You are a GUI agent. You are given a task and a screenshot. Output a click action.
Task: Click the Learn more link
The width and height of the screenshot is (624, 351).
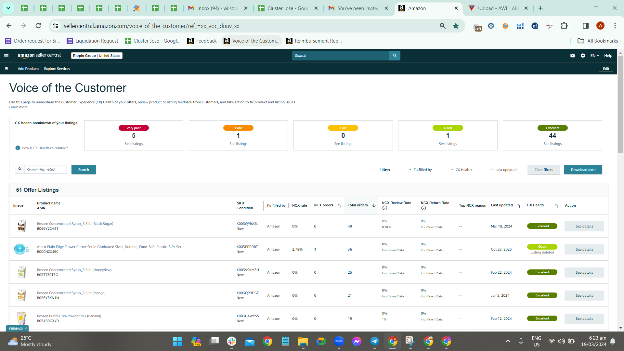[18, 107]
